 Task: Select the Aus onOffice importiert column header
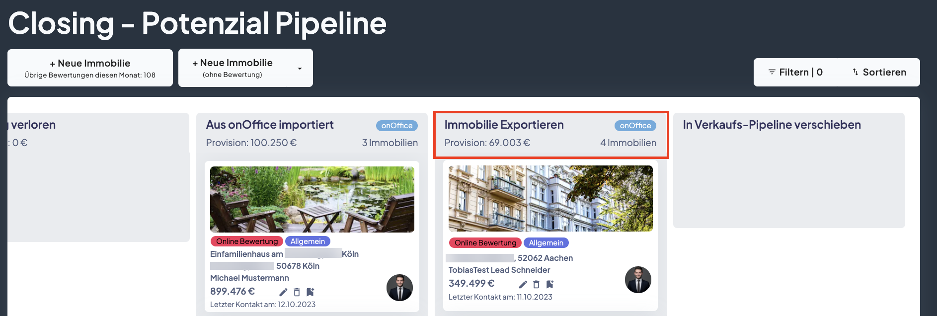tap(270, 125)
